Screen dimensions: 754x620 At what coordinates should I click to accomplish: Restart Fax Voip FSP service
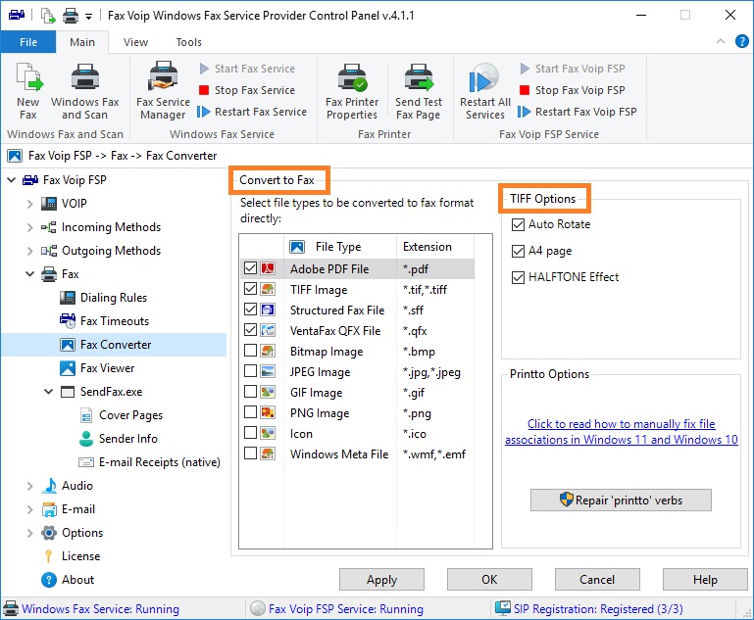pos(578,112)
